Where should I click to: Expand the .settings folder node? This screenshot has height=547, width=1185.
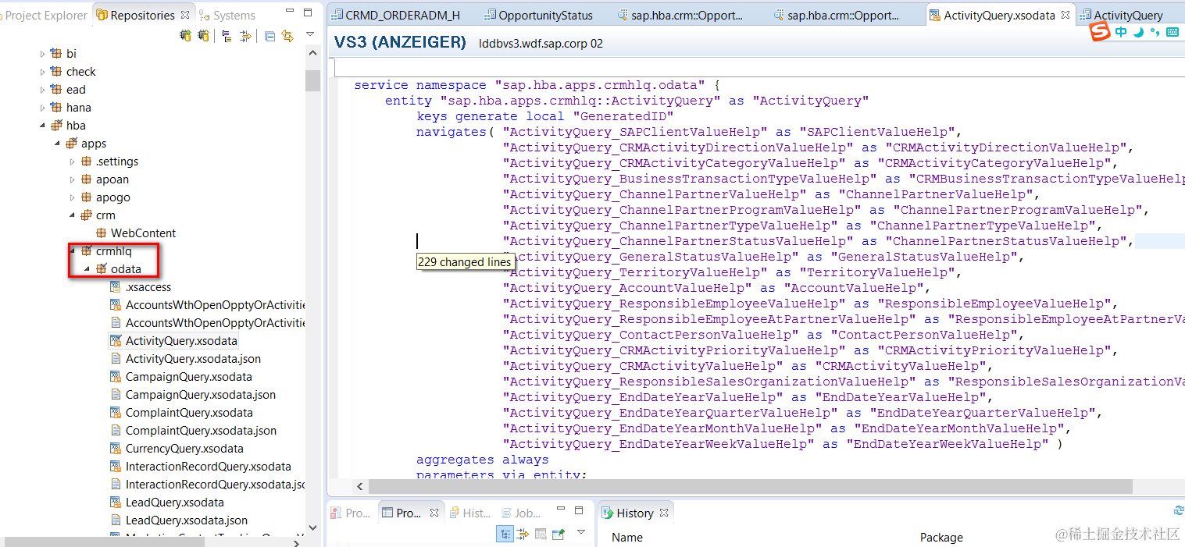point(73,162)
